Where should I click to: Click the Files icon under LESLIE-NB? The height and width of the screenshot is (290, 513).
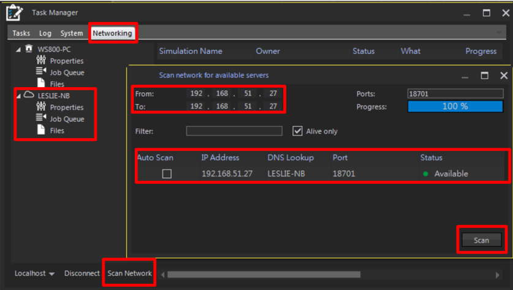41,130
